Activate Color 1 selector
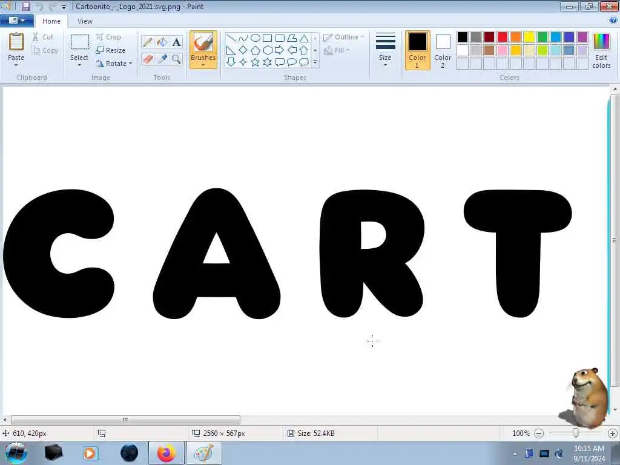This screenshot has height=465, width=620. click(x=417, y=50)
